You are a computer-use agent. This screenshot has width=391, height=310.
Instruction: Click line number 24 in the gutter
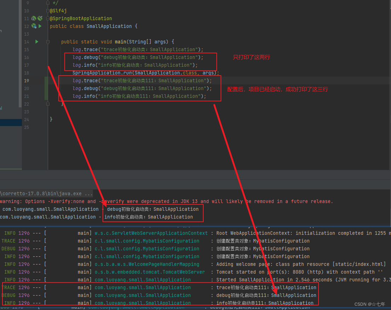pos(27,120)
